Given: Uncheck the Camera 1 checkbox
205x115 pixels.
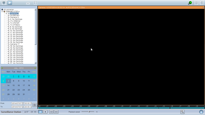Looking at the screenshot, I should 6,13.
